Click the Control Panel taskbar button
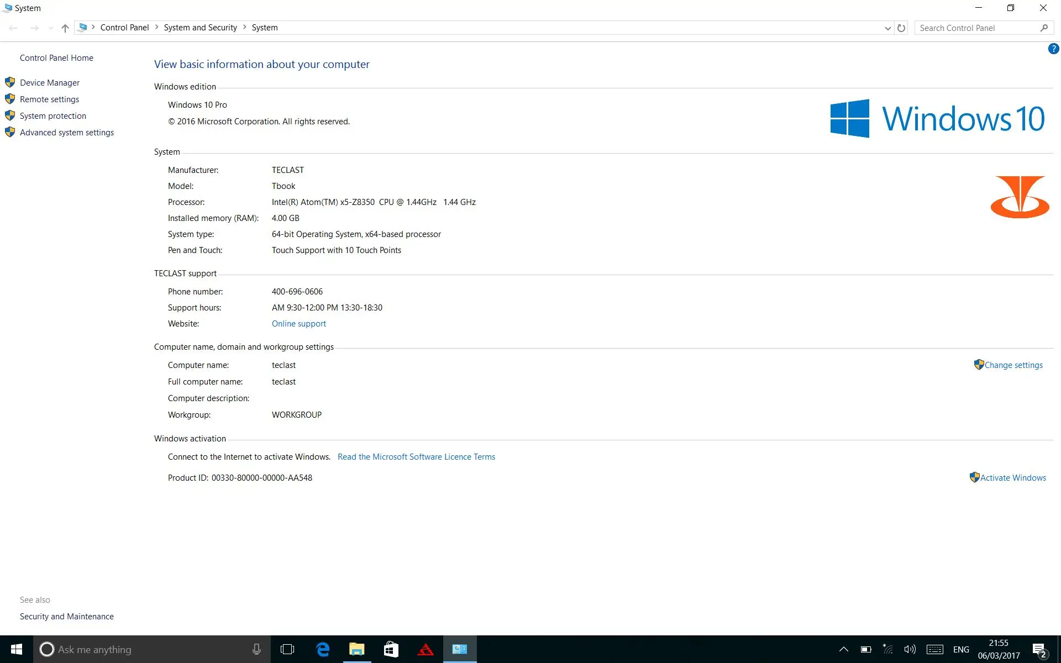 pos(460,649)
